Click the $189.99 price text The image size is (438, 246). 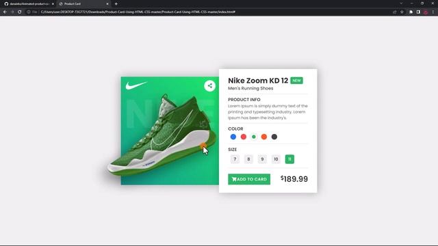pos(294,179)
